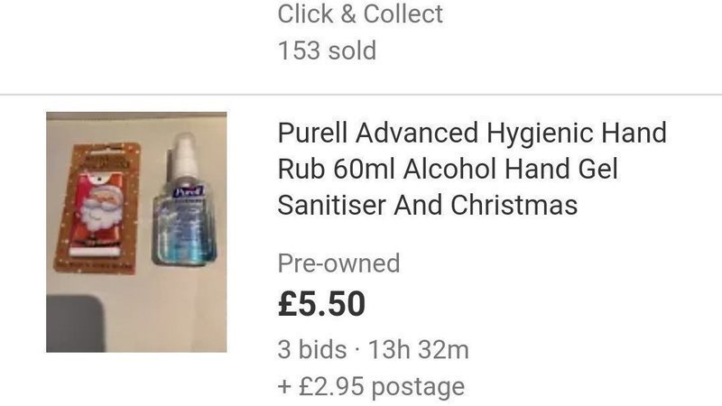Click "60ml" in the listing title
Image resolution: width=722 pixels, height=406 pixels.
365,169
